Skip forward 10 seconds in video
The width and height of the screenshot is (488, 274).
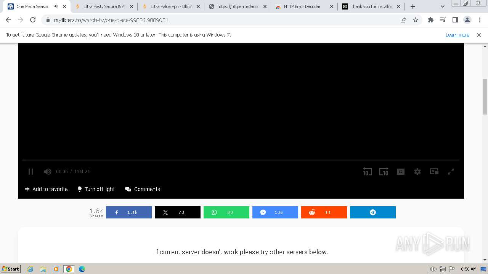[x=384, y=172]
